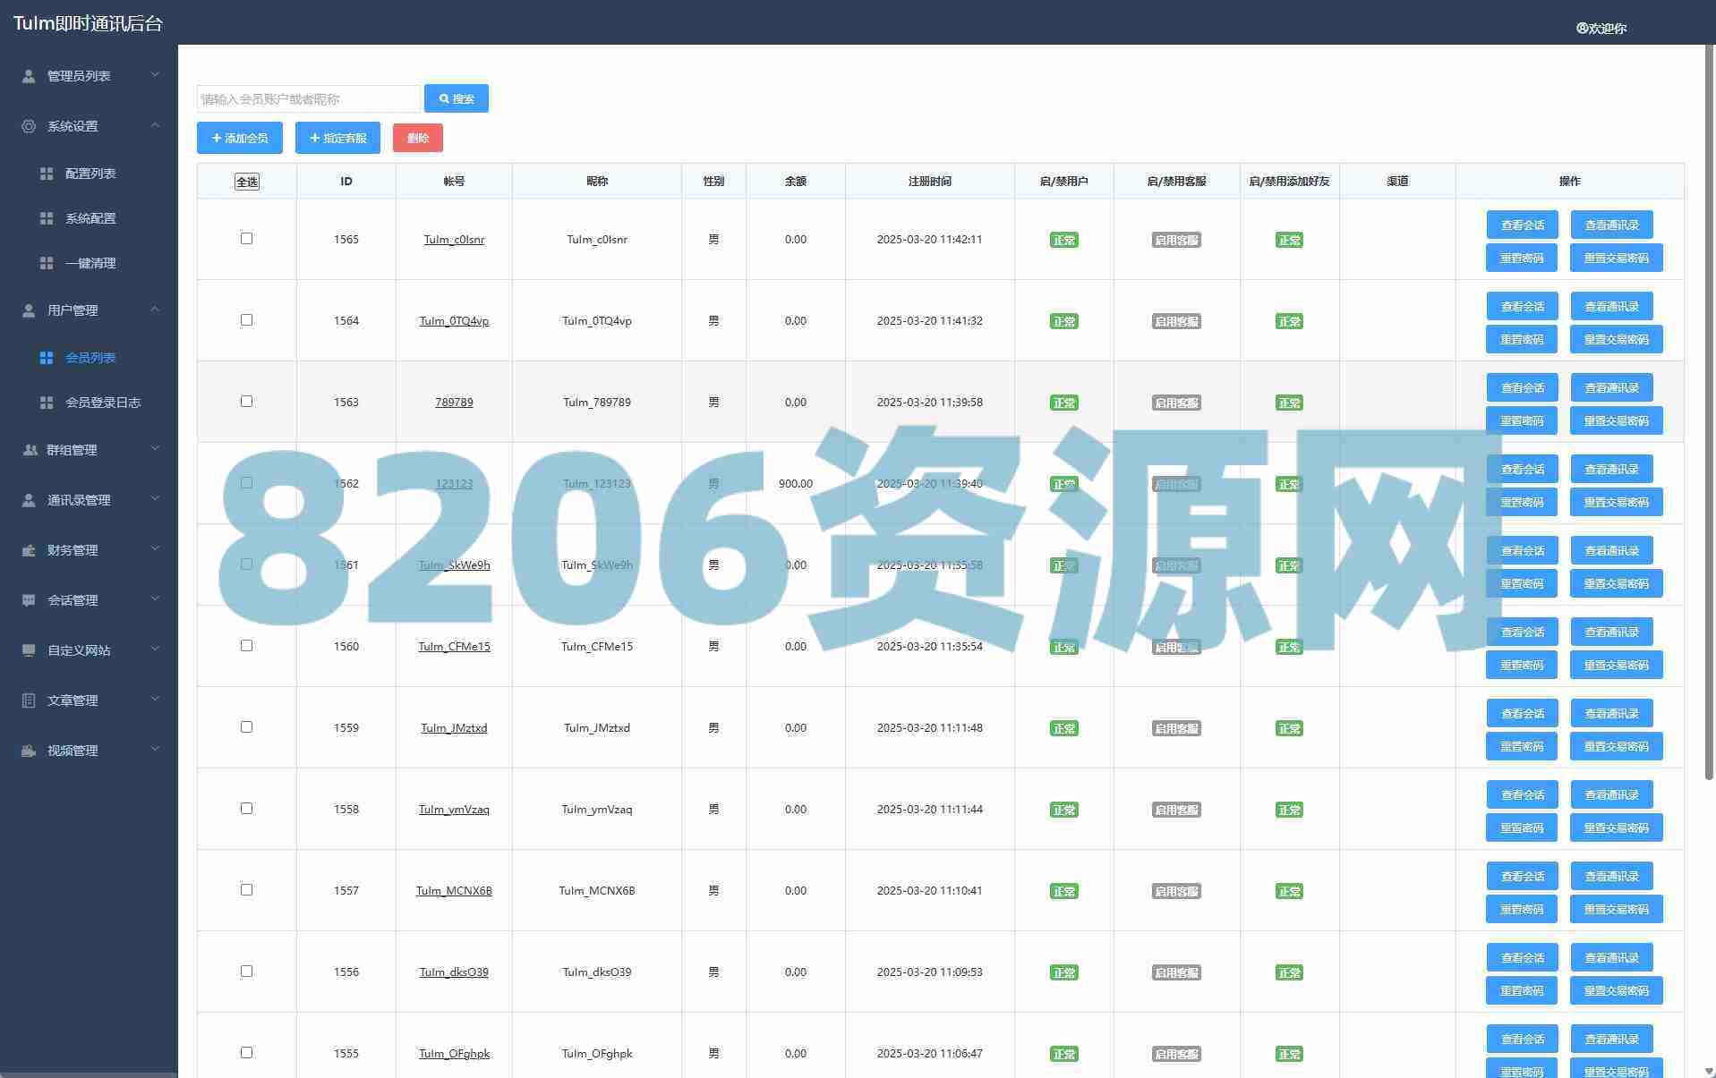Click the 管理员列表 person icon
Viewport: 1716px width, 1078px height.
click(29, 76)
